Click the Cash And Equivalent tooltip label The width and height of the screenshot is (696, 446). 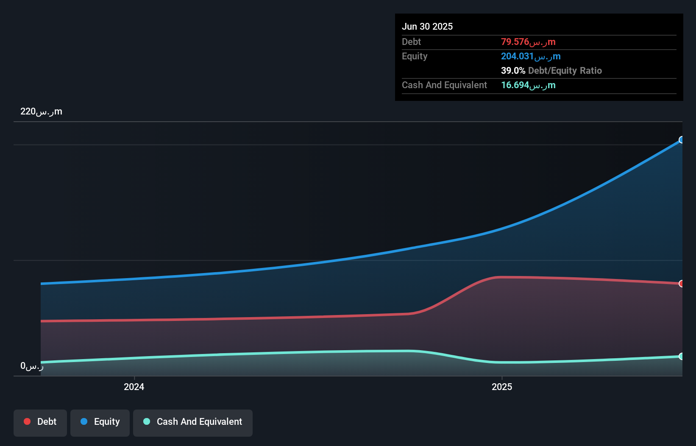[444, 85]
